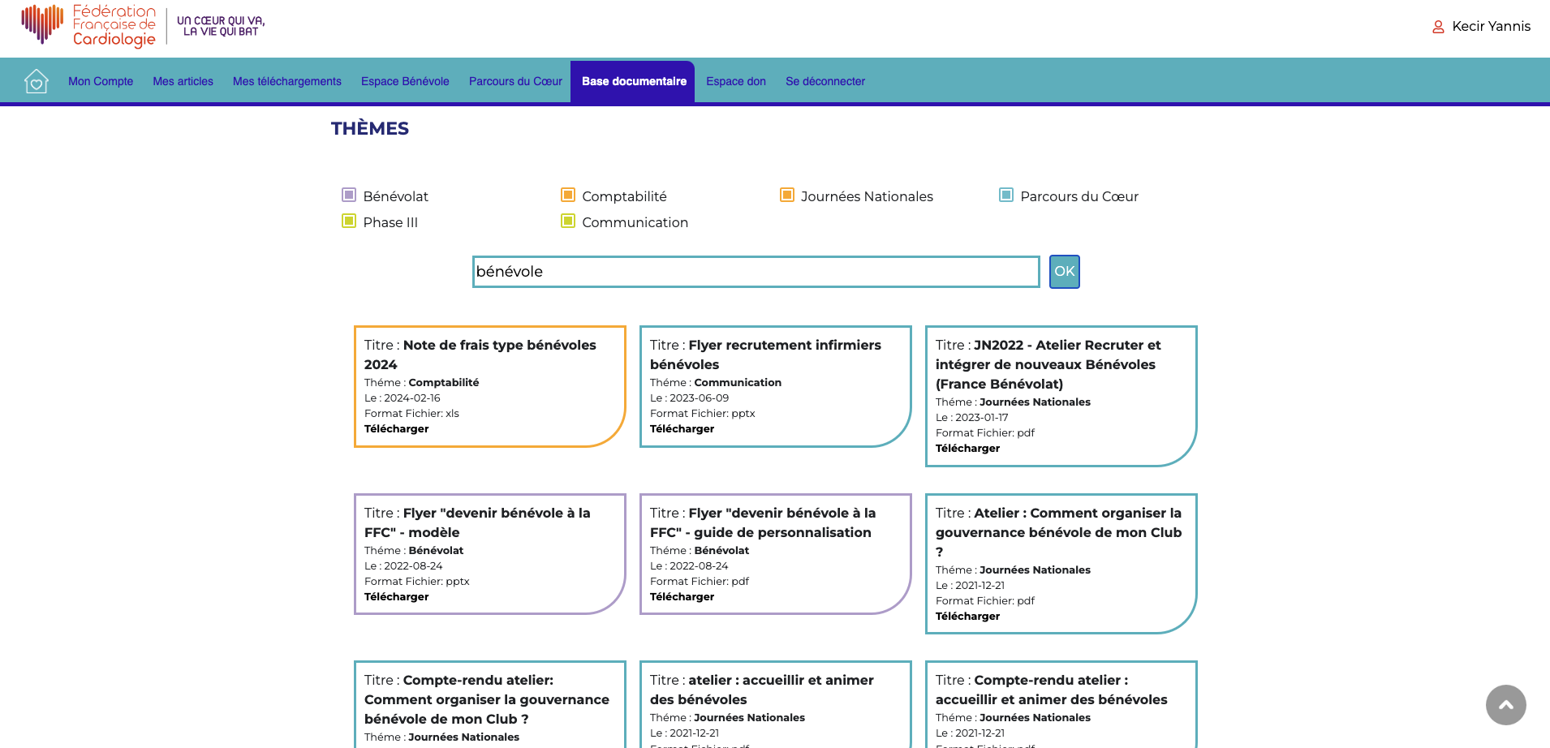Enable the Comptabilité theme filter
This screenshot has width=1550, height=748.
568,196
